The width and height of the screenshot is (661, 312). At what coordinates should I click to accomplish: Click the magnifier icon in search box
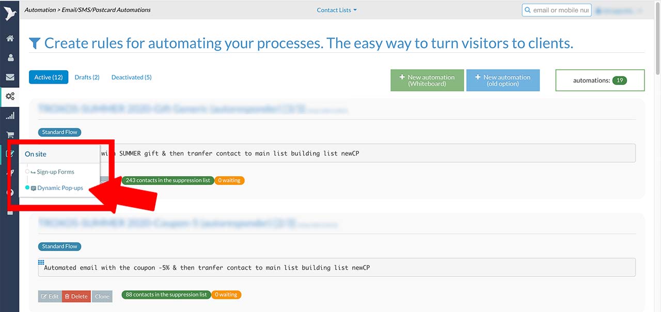pyautogui.click(x=528, y=10)
